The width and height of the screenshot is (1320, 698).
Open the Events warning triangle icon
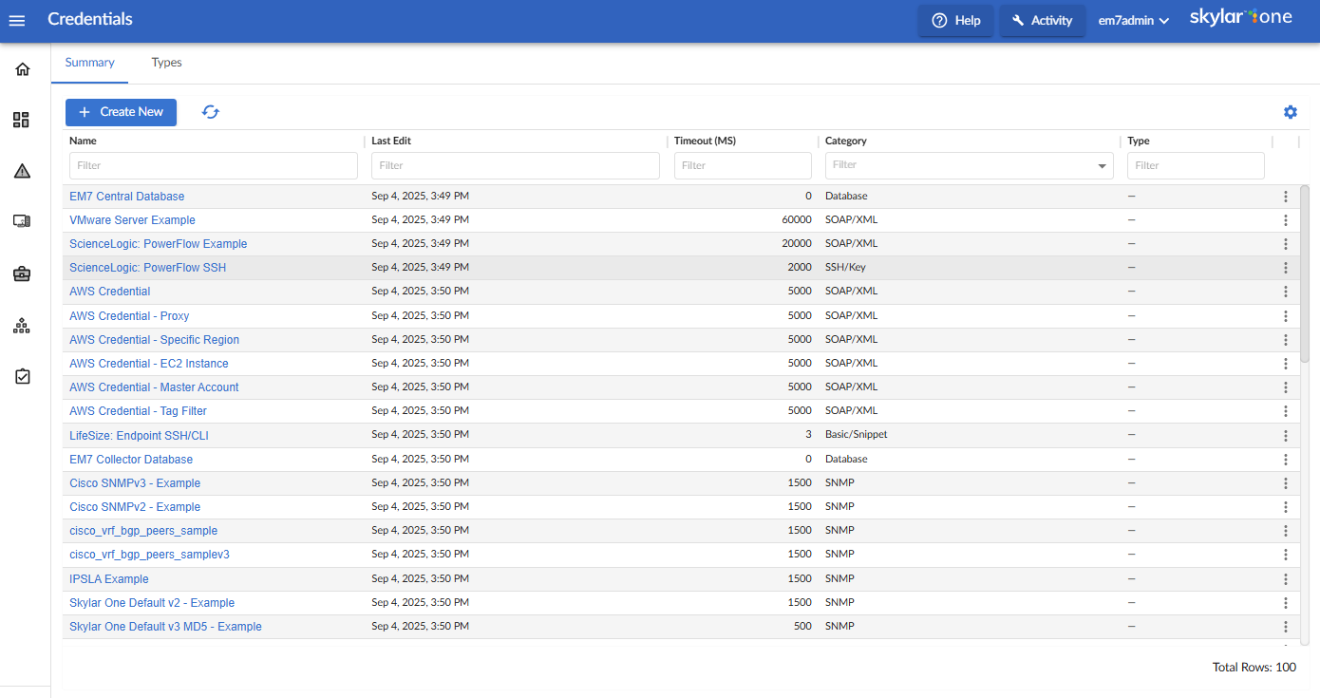coord(22,171)
